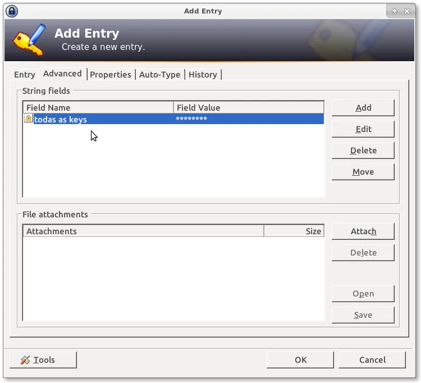The image size is (421, 383).
Task: Edit the selected string field
Action: [x=363, y=129]
